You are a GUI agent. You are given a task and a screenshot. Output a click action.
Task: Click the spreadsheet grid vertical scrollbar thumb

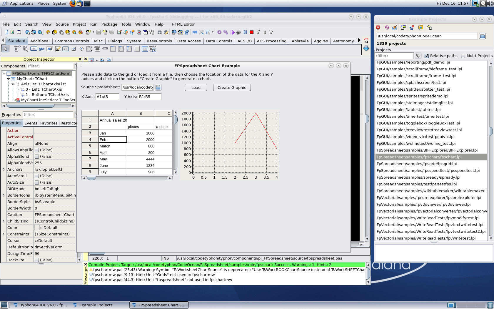(176, 120)
